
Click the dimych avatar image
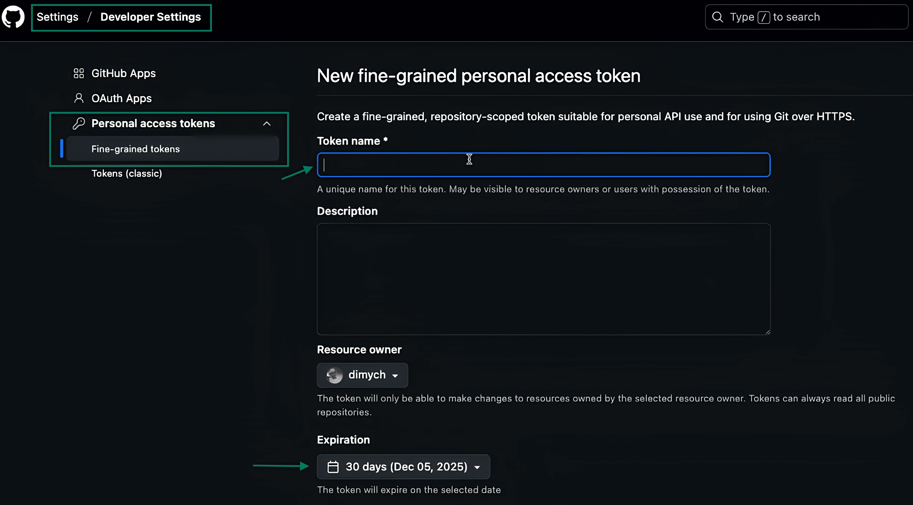(x=334, y=375)
